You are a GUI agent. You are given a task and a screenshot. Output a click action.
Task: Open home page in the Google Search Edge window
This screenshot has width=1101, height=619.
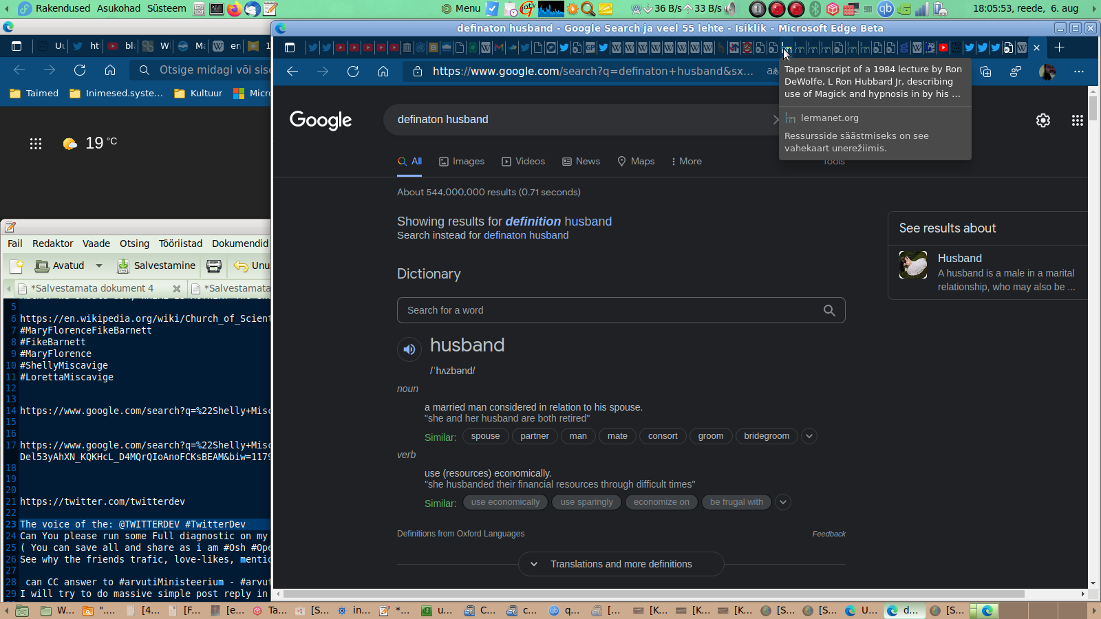pyautogui.click(x=383, y=72)
